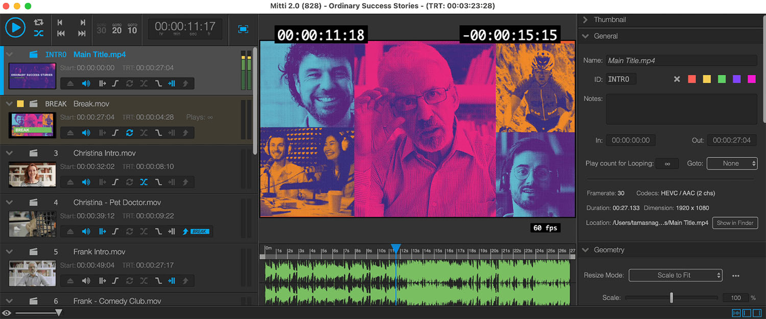The width and height of the screenshot is (766, 319).
Task: Clear cue color with the X icon
Action: (x=677, y=79)
